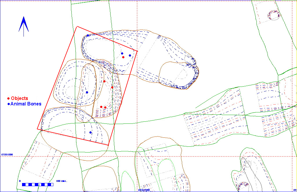Click the "0" label above the scale bar
The width and height of the screenshot is (297, 192).
tap(20, 181)
